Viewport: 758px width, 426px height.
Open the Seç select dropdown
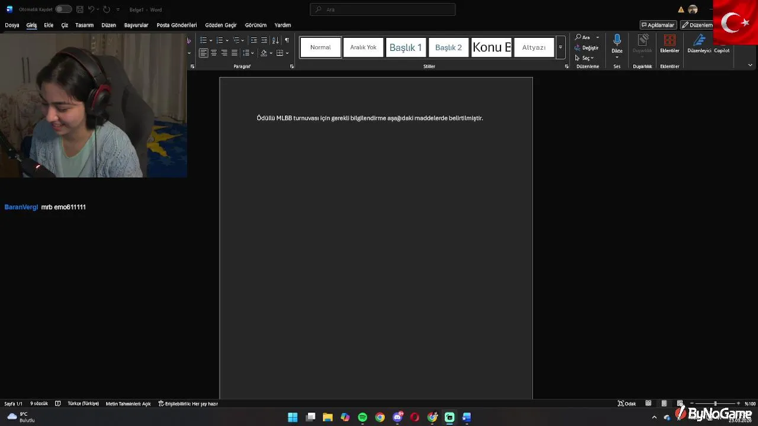point(585,58)
